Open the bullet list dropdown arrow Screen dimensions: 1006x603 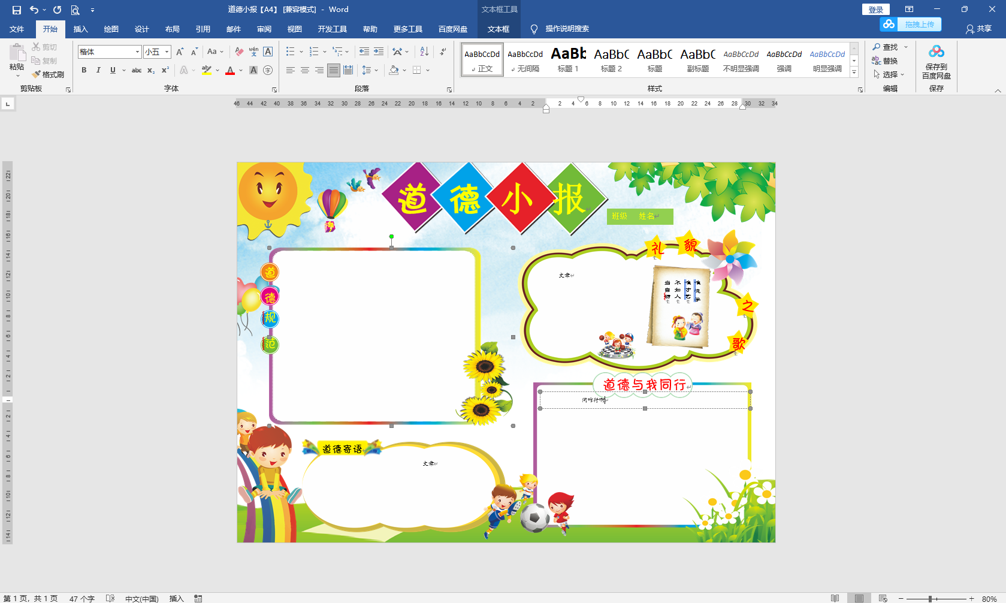click(x=301, y=52)
